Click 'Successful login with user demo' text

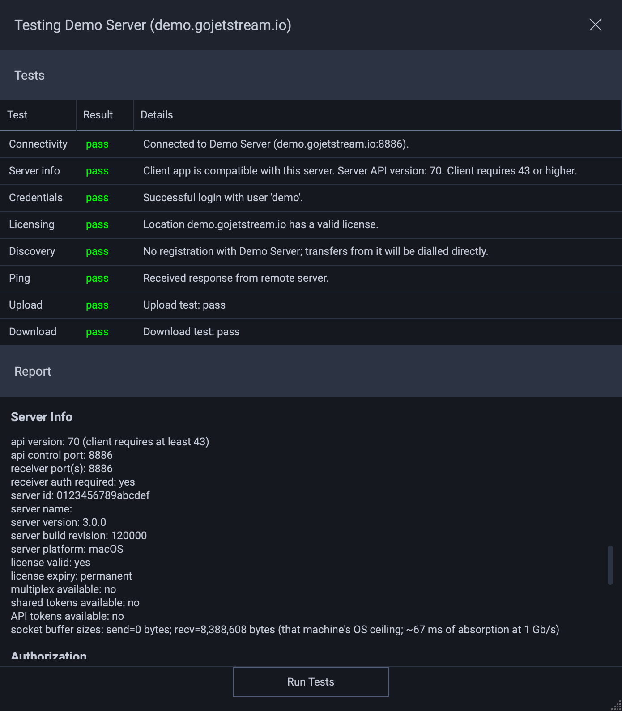pos(223,198)
